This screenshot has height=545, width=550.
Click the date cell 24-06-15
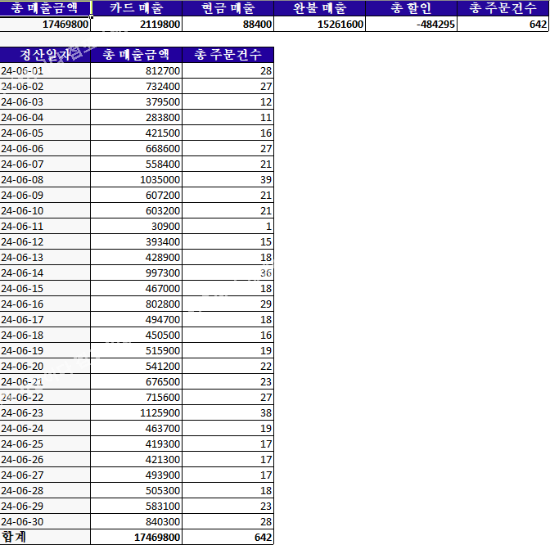45,288
